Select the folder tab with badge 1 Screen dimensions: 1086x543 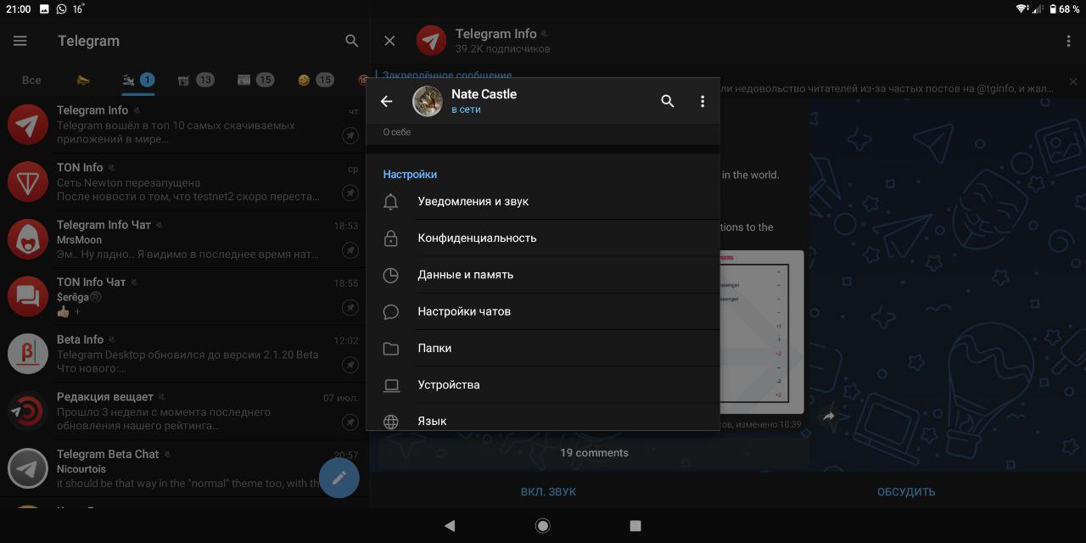[137, 80]
